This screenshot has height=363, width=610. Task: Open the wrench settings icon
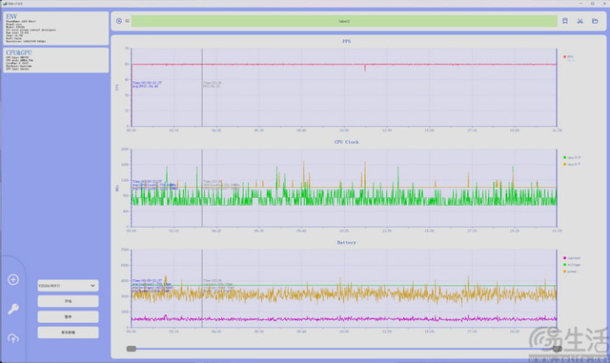[13, 309]
